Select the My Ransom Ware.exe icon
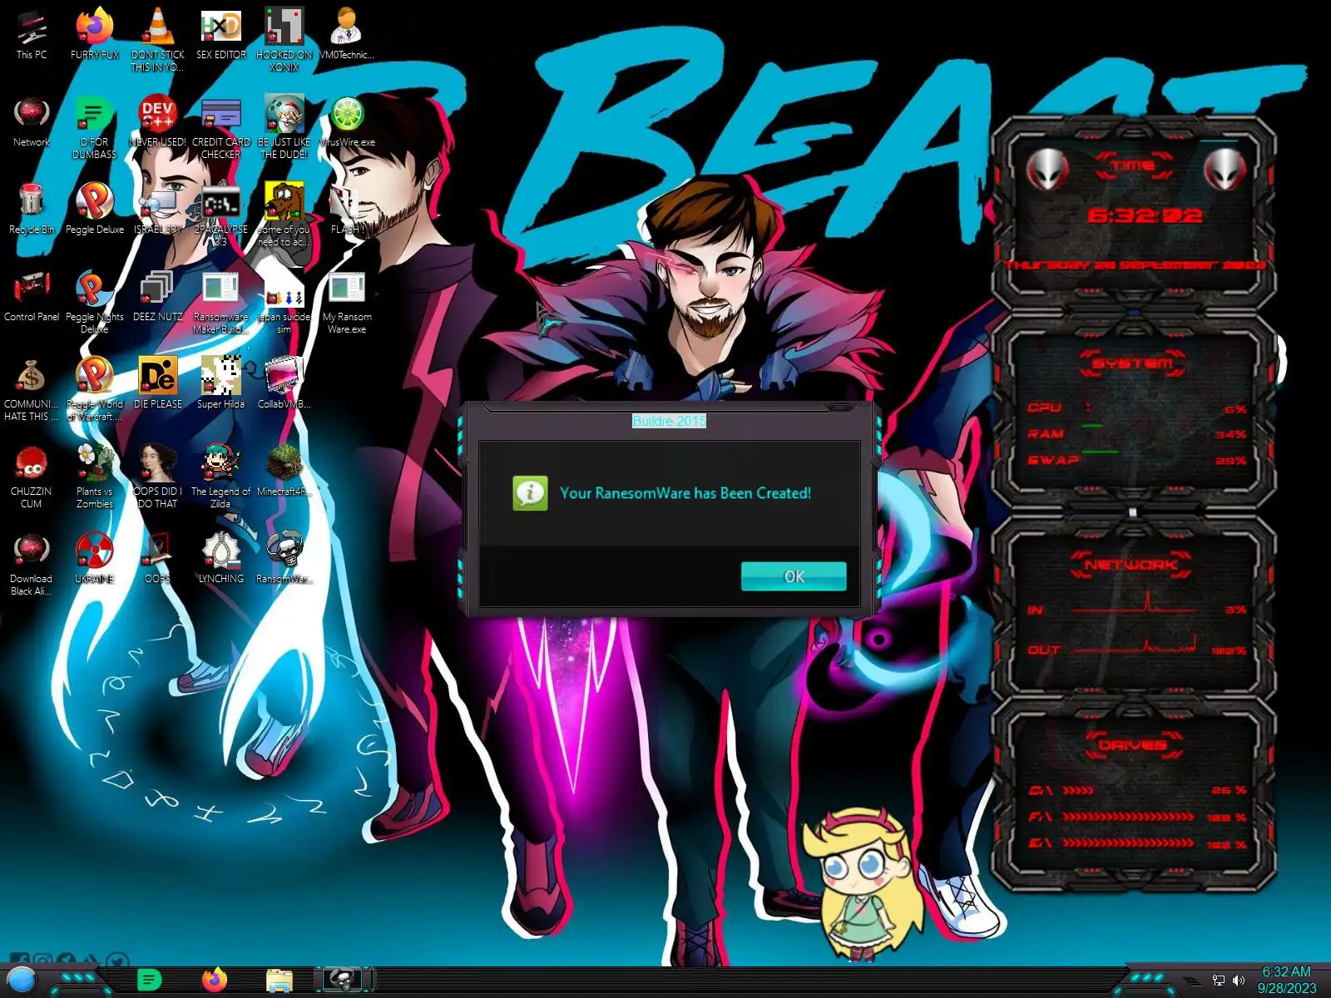Screen dimensions: 1331x998 pos(347,302)
